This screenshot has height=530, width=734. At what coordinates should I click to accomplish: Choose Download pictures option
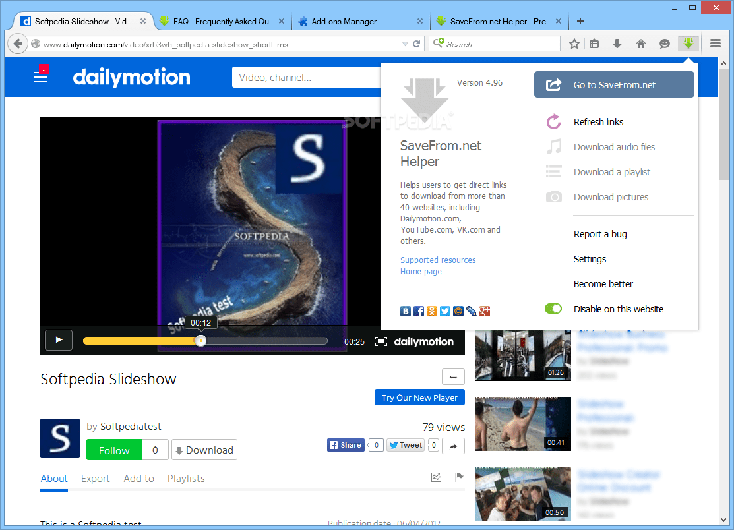click(x=611, y=197)
